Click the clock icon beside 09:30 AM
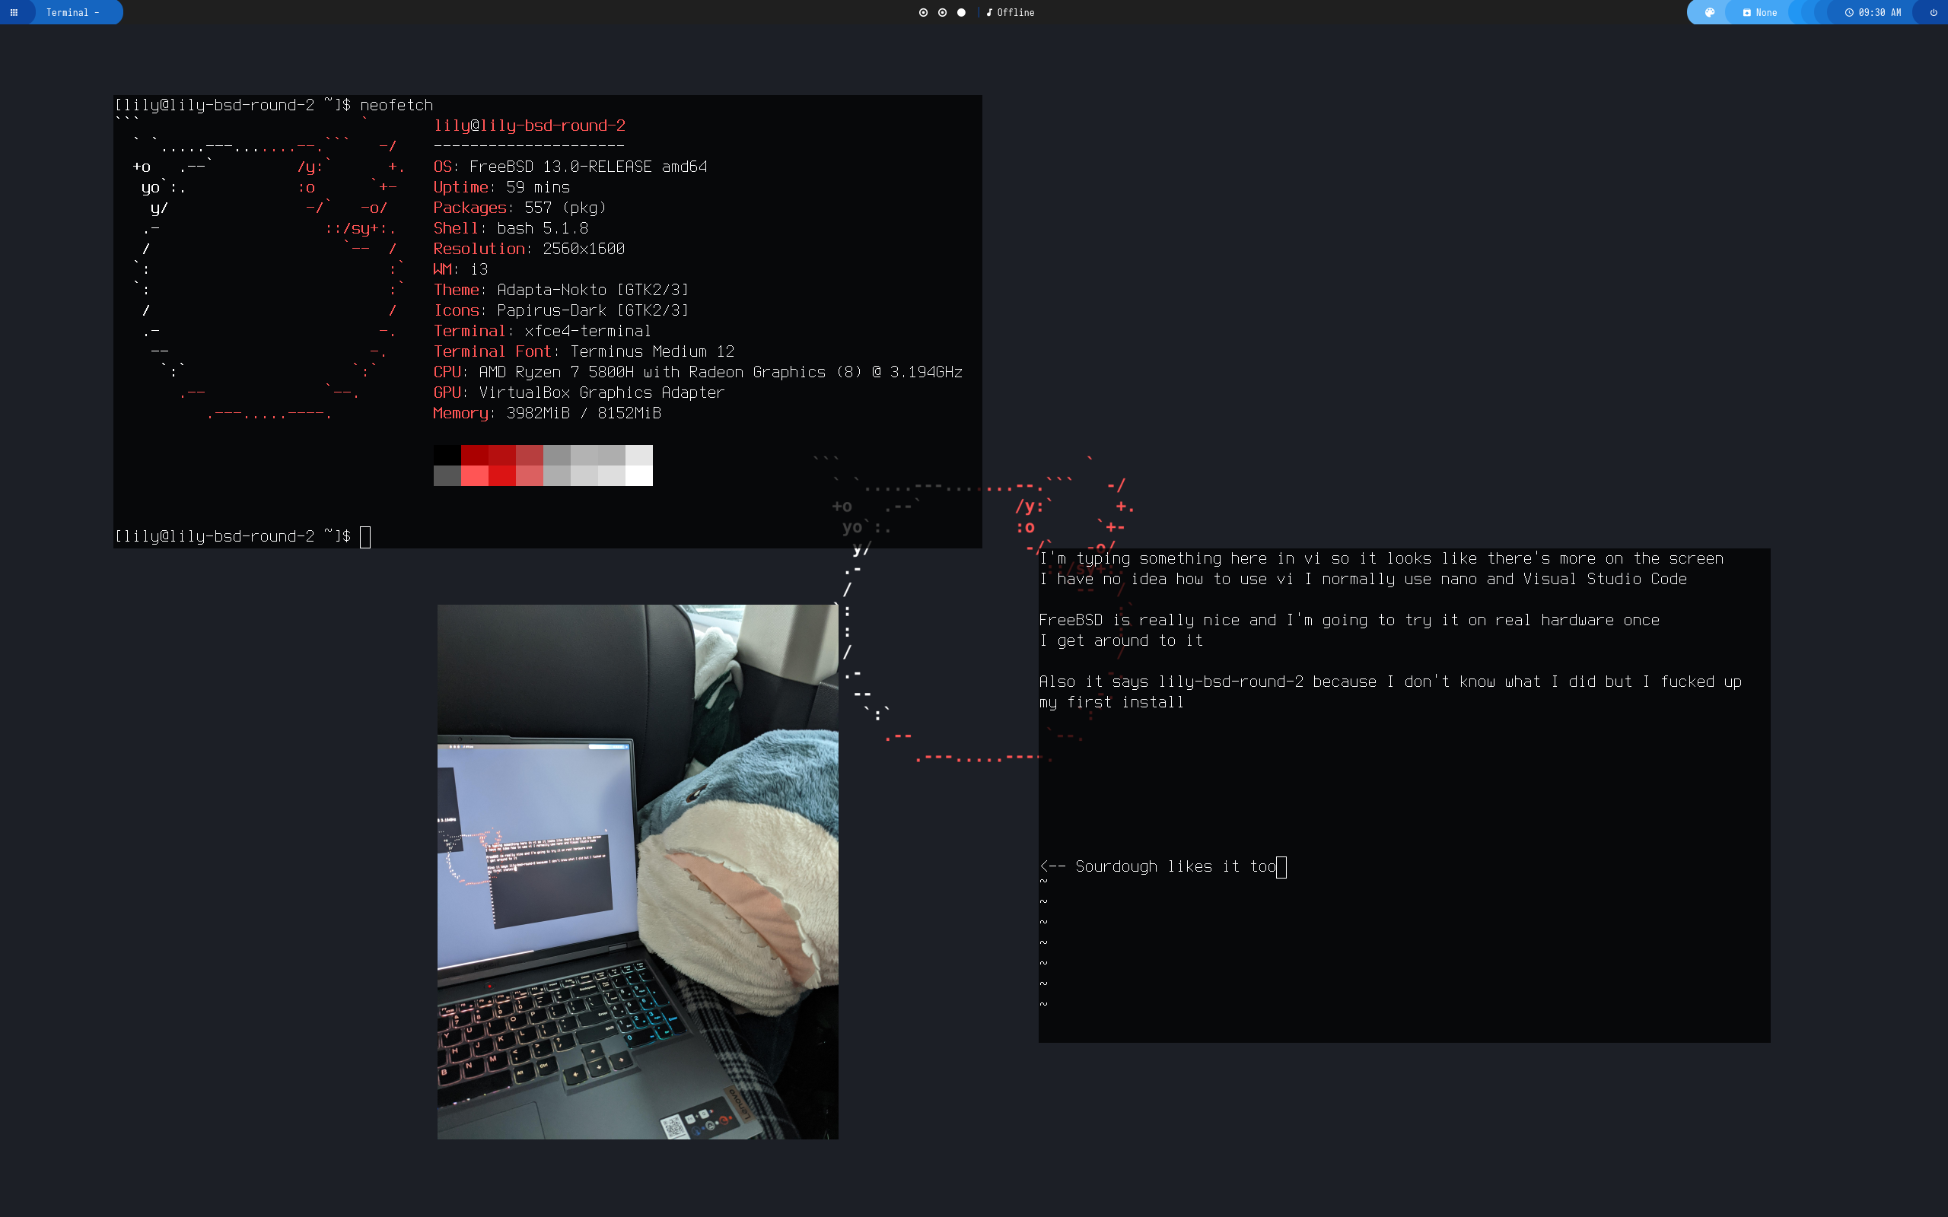This screenshot has width=1948, height=1217. [1849, 12]
